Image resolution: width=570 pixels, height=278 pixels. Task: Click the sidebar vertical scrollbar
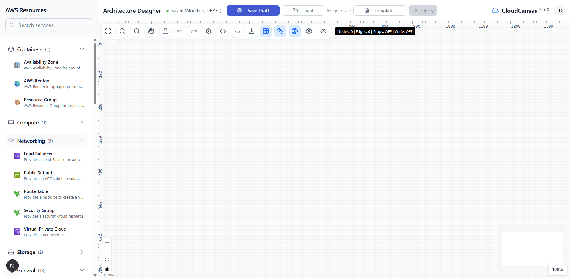pos(95,74)
